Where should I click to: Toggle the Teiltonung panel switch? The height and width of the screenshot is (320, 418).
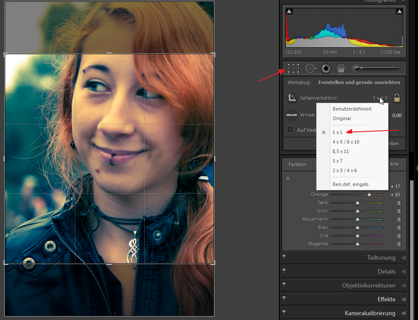[284, 258]
